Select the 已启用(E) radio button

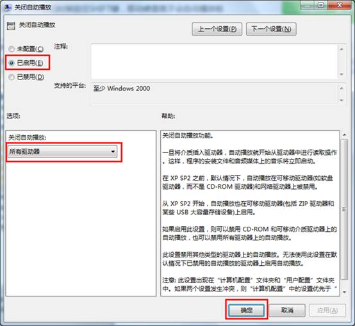tap(12, 63)
